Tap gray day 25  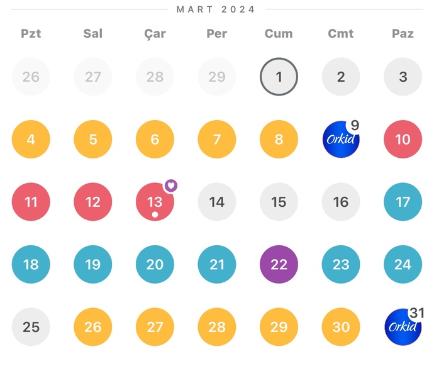[31, 327]
